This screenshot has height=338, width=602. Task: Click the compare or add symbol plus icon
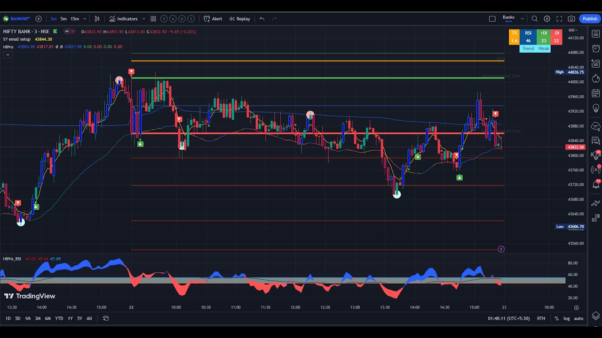(39, 19)
